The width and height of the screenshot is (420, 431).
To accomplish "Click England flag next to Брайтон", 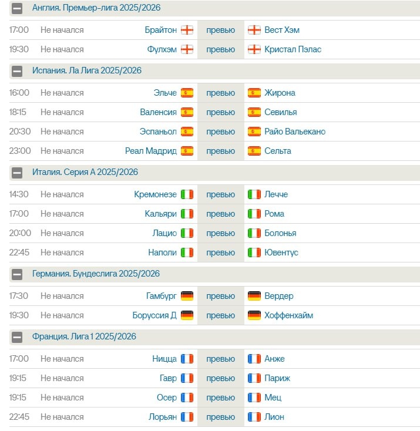I will click(x=187, y=30).
